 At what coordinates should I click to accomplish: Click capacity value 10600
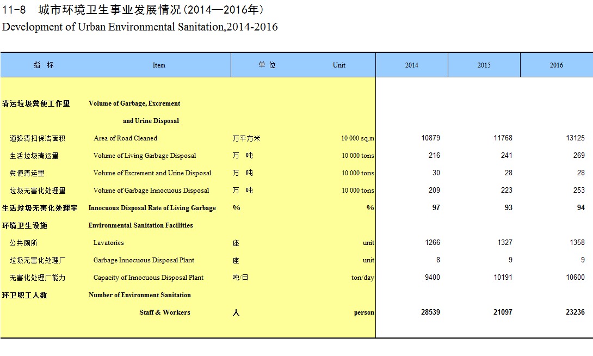[x=575, y=277]
